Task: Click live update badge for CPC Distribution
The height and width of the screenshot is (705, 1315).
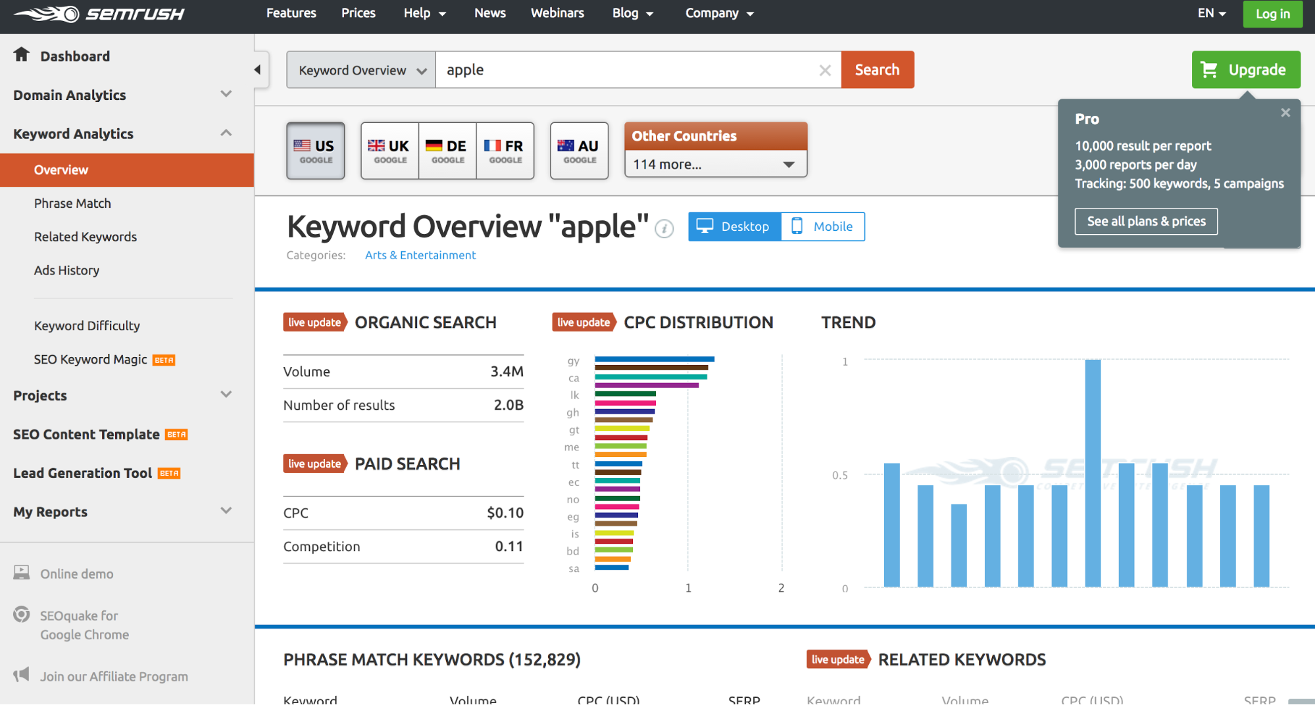Action: 584,322
